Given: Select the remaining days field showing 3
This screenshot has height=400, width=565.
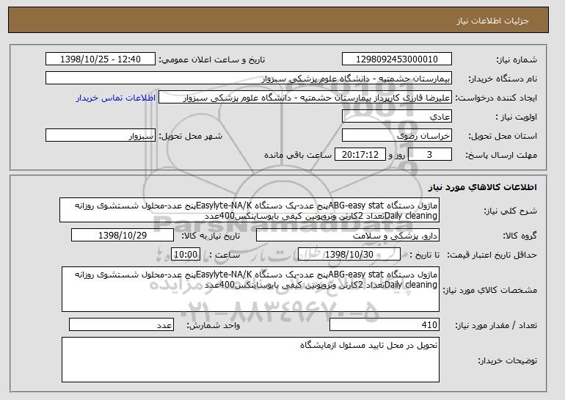Looking at the screenshot, I should pos(429,155).
